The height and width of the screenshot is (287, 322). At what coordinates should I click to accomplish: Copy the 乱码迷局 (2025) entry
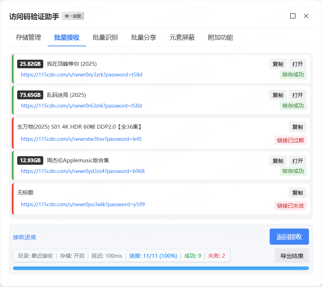tap(278, 95)
